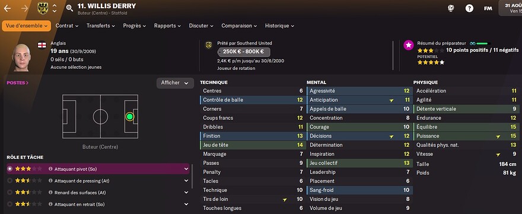This screenshot has height=214, width=522.
Task: Click the green striker position dot on pitch
Action: coord(129,117)
